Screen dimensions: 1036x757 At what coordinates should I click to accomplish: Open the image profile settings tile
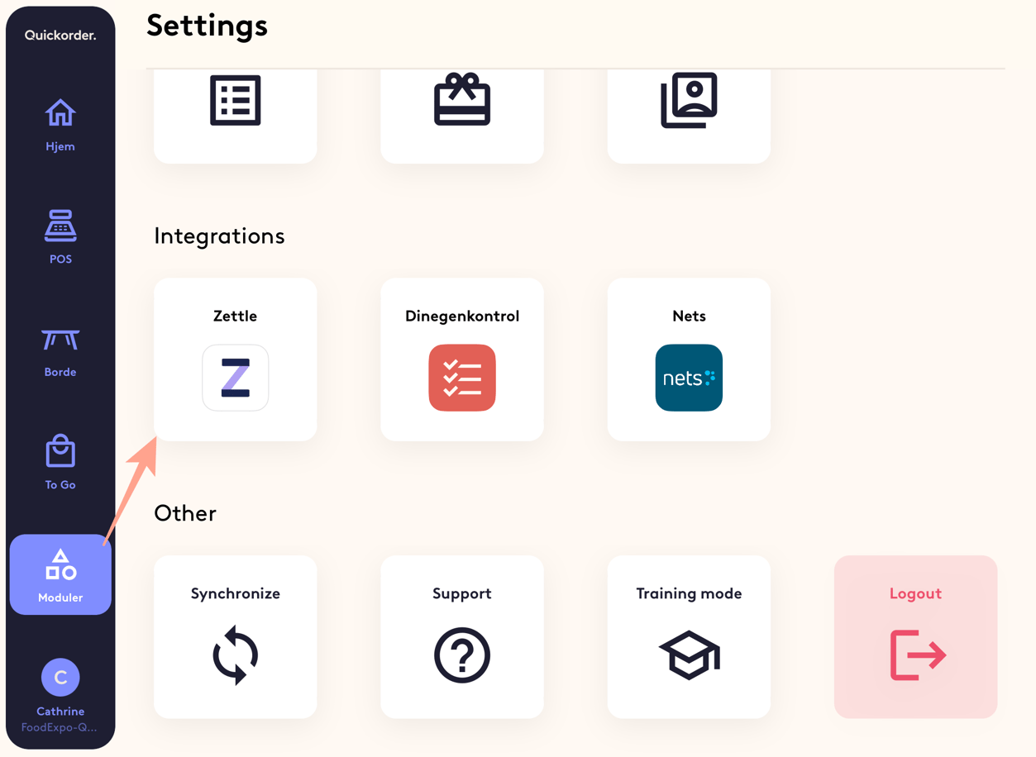coord(688,99)
